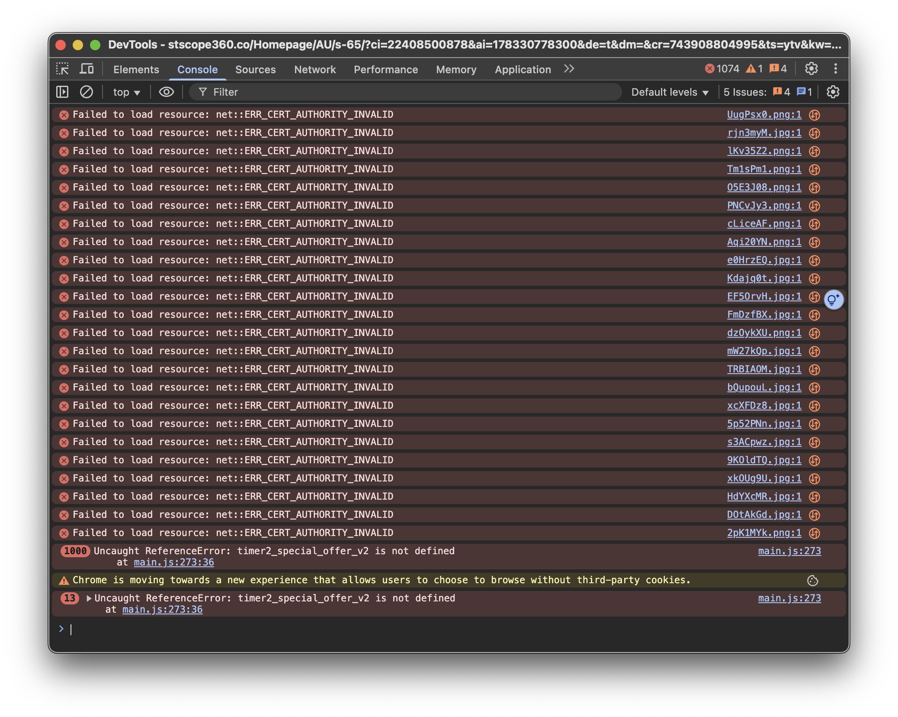The image size is (898, 717).
Task: Toggle the console sidebar panel icon
Action: (x=62, y=92)
